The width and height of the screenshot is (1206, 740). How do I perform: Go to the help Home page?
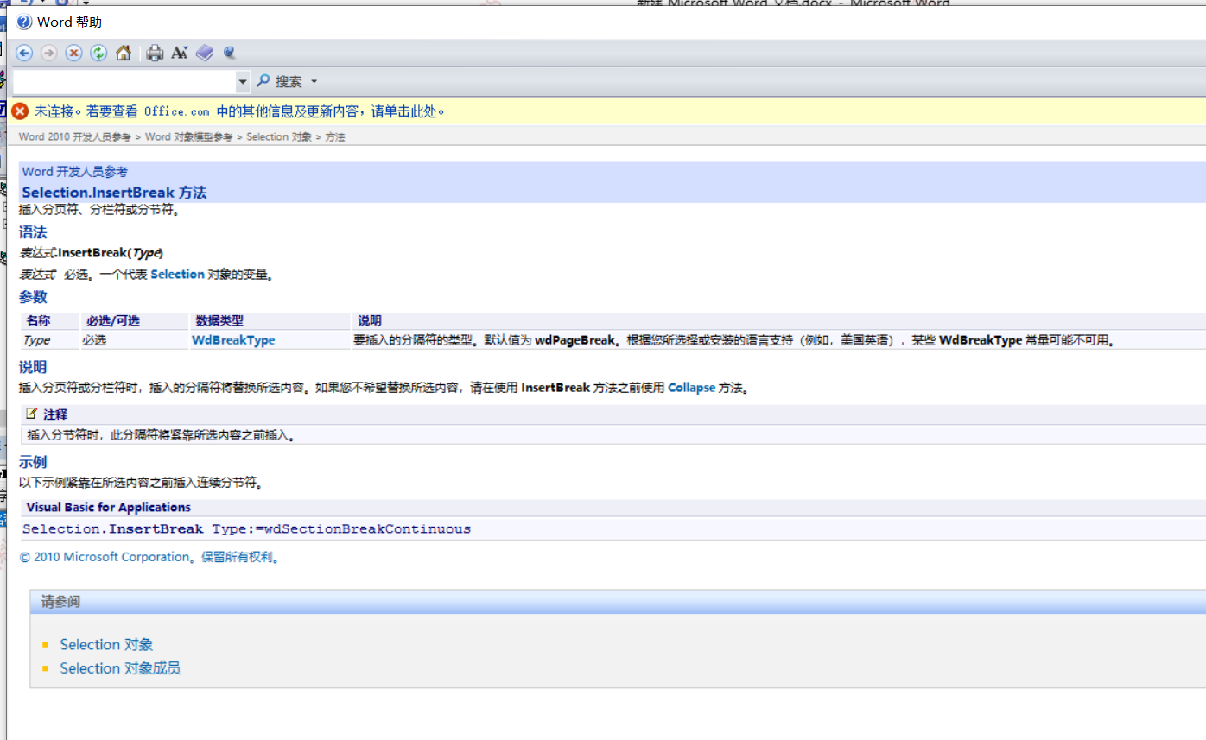[x=124, y=53]
